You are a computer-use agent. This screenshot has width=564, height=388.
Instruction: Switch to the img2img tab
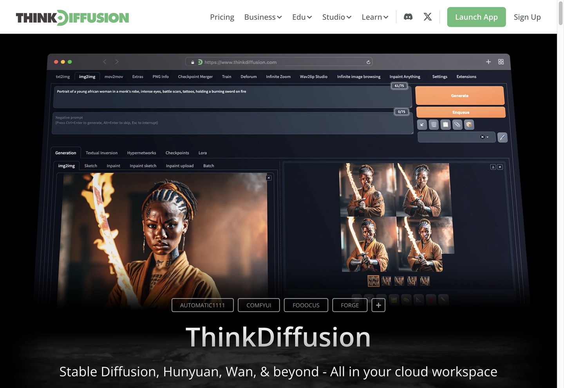point(87,77)
